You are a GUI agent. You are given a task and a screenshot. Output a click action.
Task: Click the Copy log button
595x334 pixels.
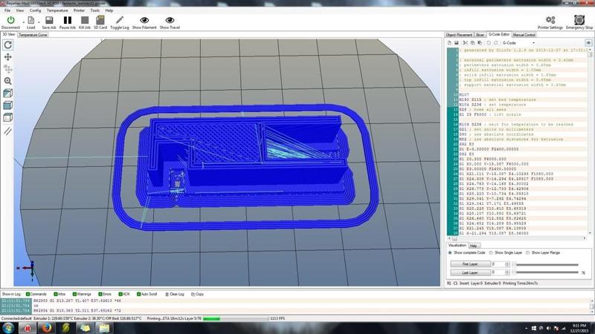pos(197,294)
